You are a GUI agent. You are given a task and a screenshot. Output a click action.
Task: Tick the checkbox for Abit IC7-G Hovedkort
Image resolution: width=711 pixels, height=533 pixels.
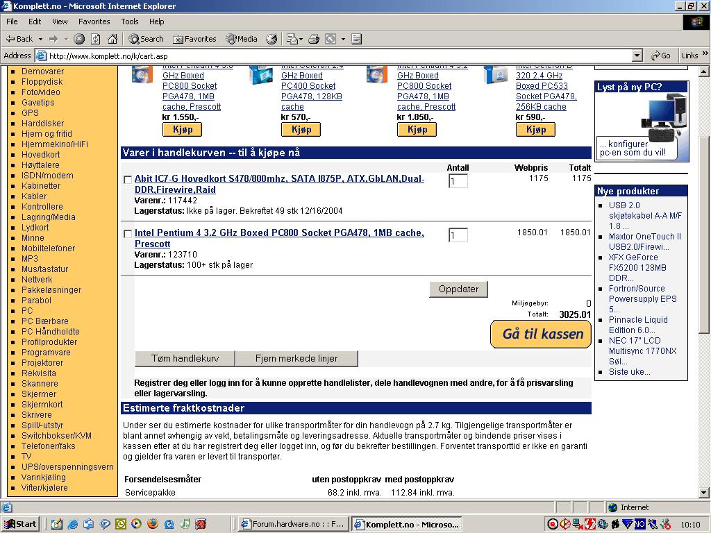(x=128, y=180)
